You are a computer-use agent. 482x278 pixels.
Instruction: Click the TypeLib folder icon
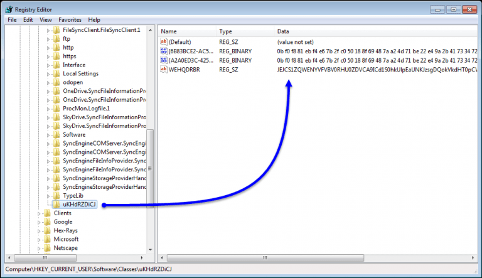tap(56, 196)
